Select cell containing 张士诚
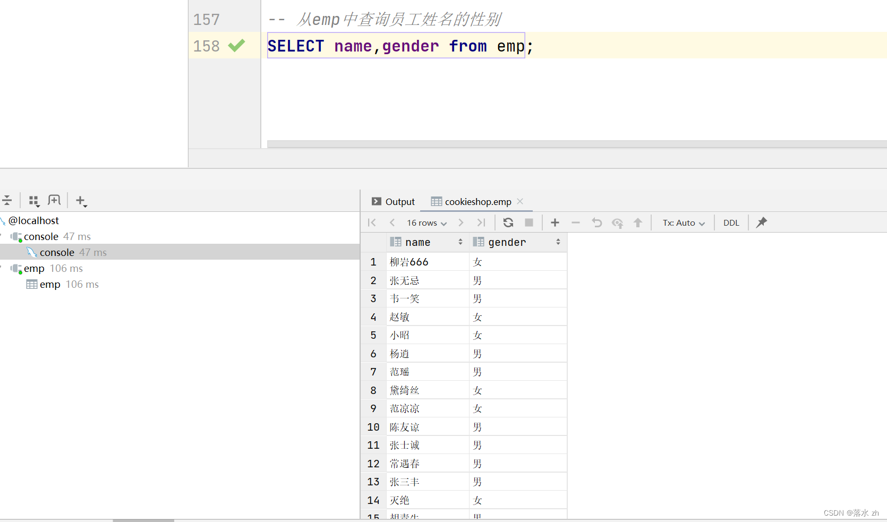 click(x=428, y=445)
